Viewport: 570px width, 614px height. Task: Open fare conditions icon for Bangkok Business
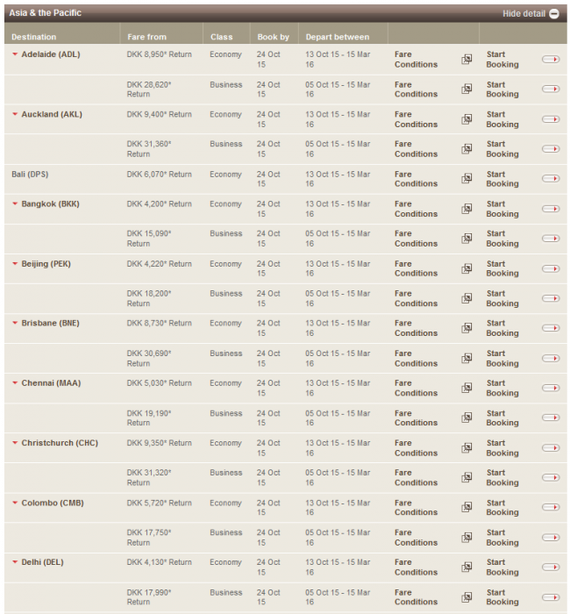[x=467, y=239]
